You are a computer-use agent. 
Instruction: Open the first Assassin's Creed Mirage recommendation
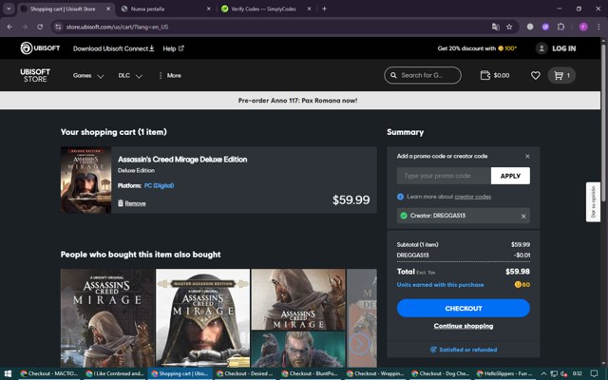pos(107,318)
